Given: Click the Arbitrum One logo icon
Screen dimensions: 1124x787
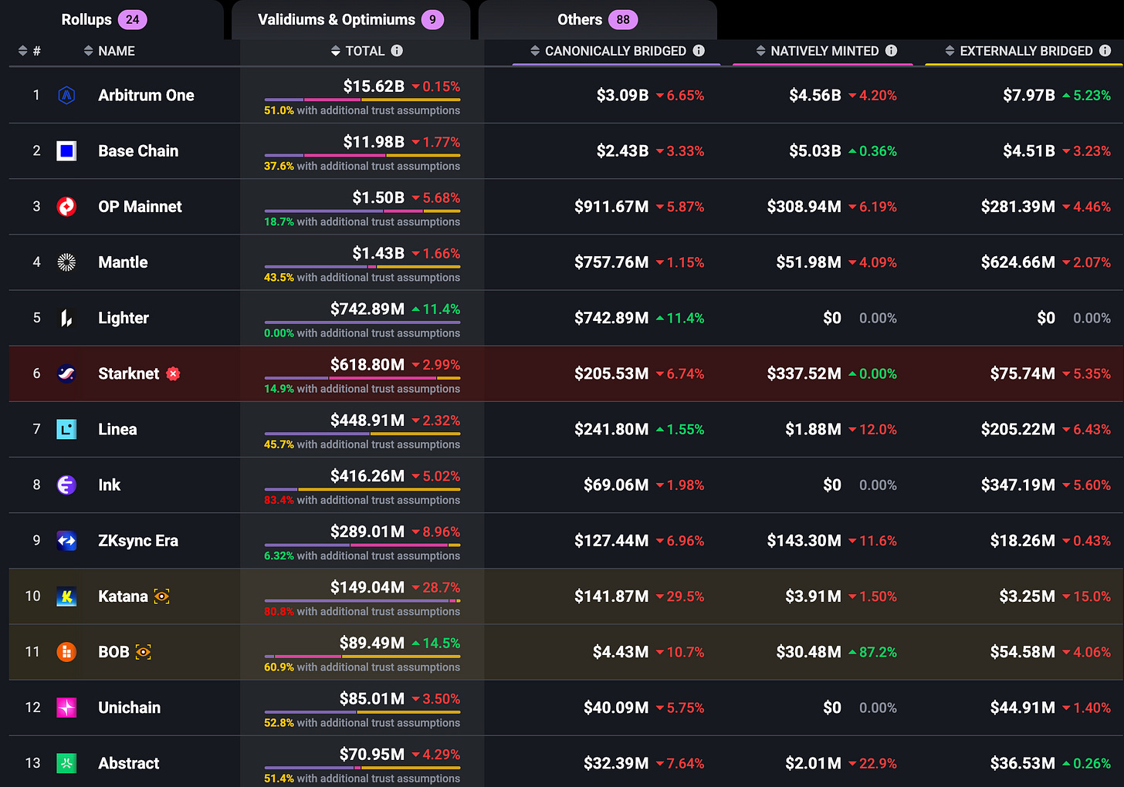Looking at the screenshot, I should point(66,96).
